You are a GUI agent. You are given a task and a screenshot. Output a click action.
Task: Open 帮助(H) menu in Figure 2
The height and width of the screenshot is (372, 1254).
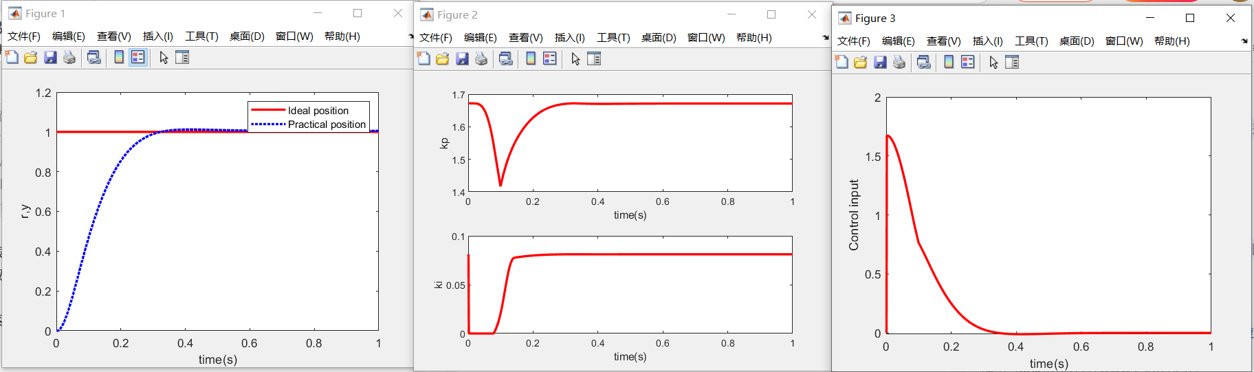point(754,38)
